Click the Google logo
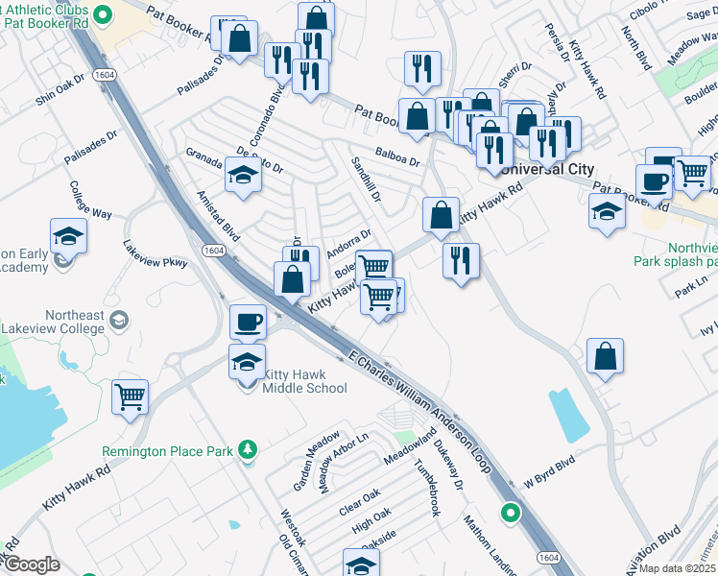The width and height of the screenshot is (718, 576). 31,564
